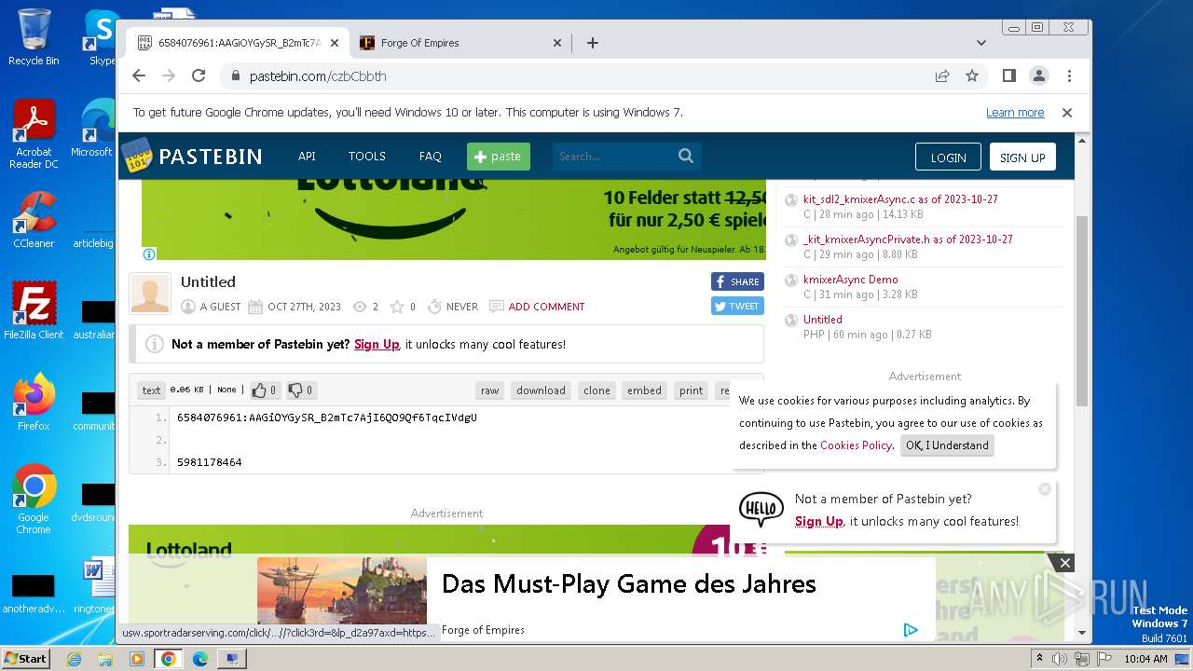Click the thumbs up like icon
1193x671 pixels.
(260, 390)
